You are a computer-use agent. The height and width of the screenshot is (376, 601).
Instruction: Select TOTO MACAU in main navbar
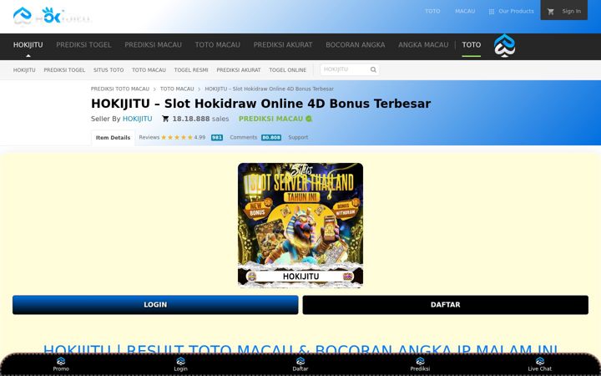(217, 45)
